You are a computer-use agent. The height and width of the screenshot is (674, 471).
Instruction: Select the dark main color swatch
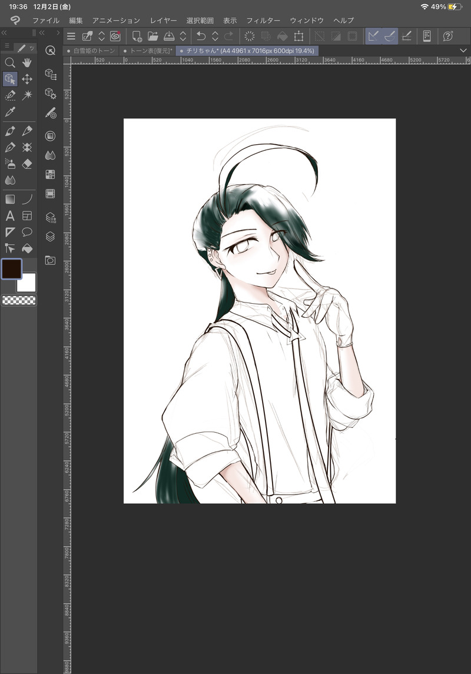[x=12, y=269]
